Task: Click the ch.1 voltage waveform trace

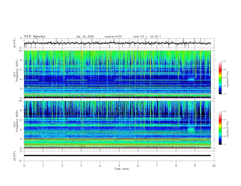Action: [117, 43]
